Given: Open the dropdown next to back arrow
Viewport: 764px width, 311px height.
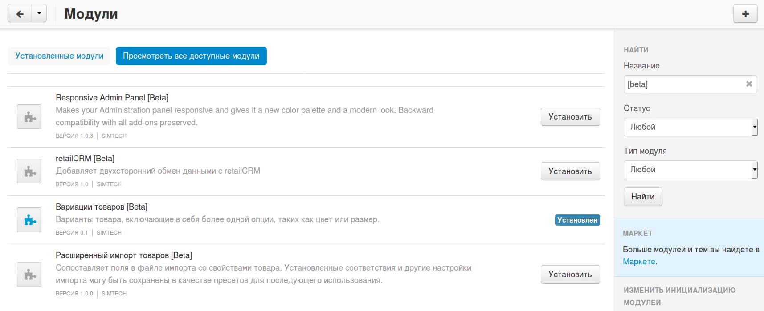Looking at the screenshot, I should click(39, 14).
